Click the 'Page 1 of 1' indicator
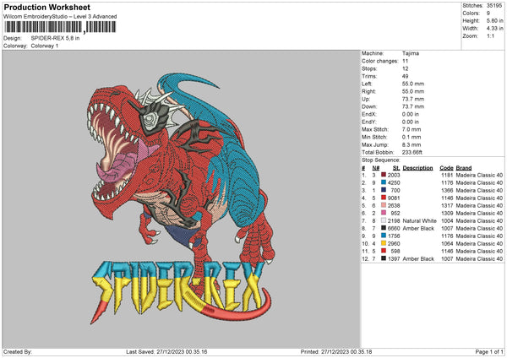 coord(489,351)
